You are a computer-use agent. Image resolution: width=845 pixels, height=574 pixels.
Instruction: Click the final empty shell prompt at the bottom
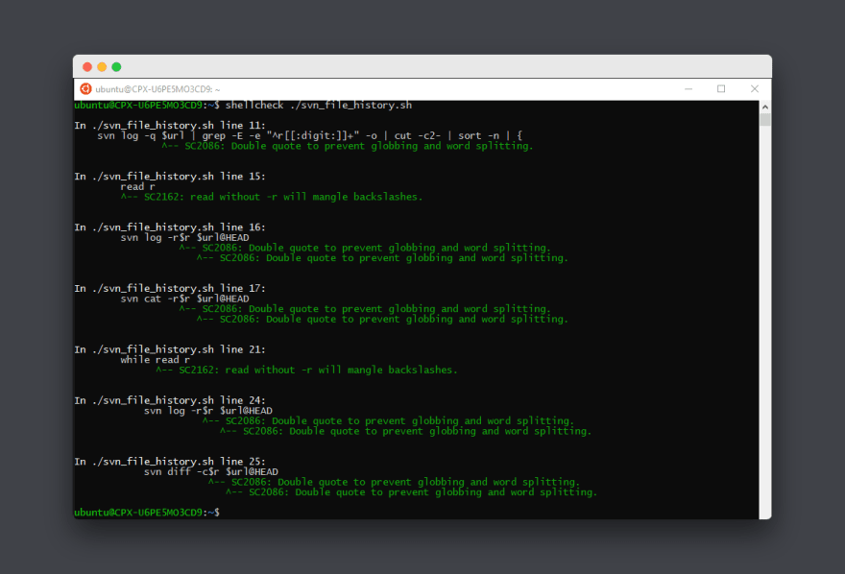click(x=147, y=513)
